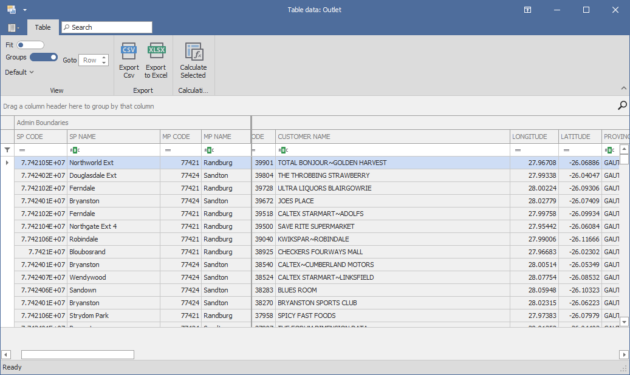
Task: Enable the Fit toggle switch
Action: 30,45
